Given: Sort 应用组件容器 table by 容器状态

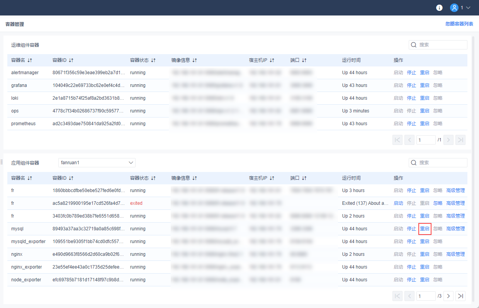Looking at the screenshot, I should coord(153,178).
